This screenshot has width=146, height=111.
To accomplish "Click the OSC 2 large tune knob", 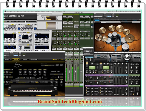I will pyautogui.click(x=22, y=28).
